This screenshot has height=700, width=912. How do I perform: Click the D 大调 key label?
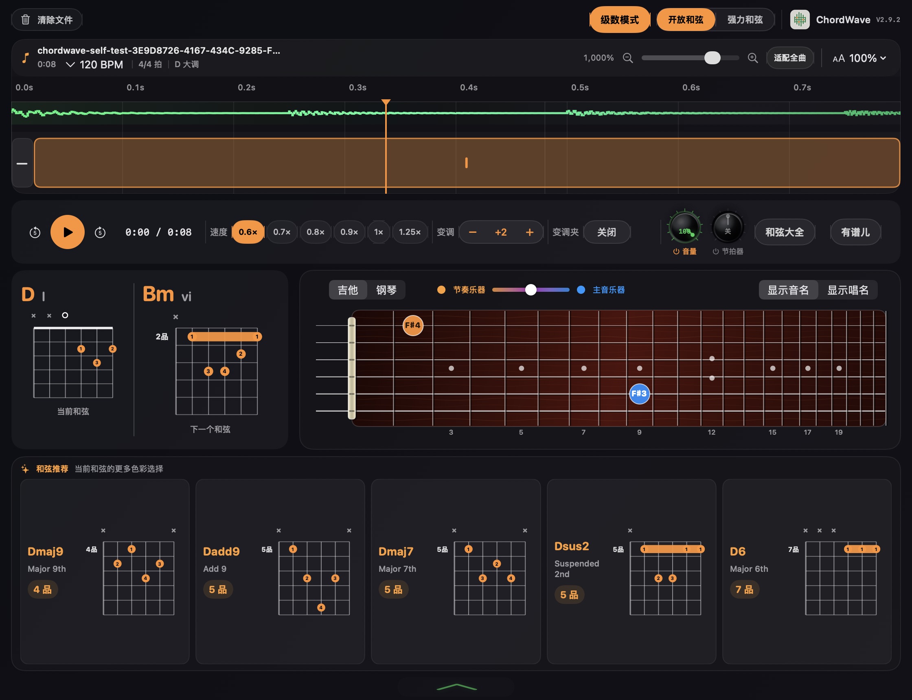click(186, 65)
